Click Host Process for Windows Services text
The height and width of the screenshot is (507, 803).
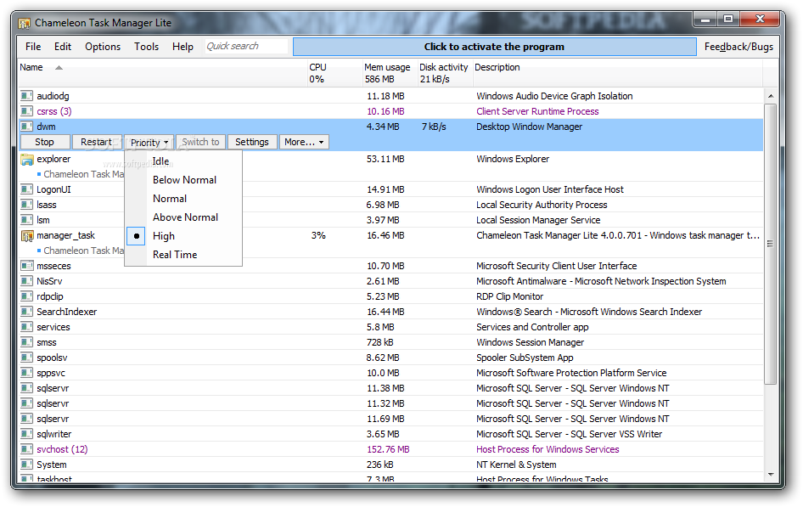point(547,449)
